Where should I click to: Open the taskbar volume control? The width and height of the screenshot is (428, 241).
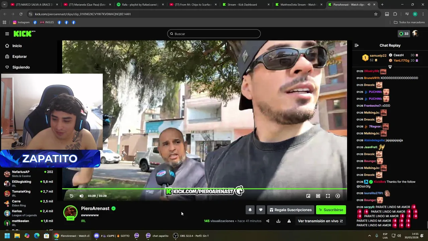(399, 236)
